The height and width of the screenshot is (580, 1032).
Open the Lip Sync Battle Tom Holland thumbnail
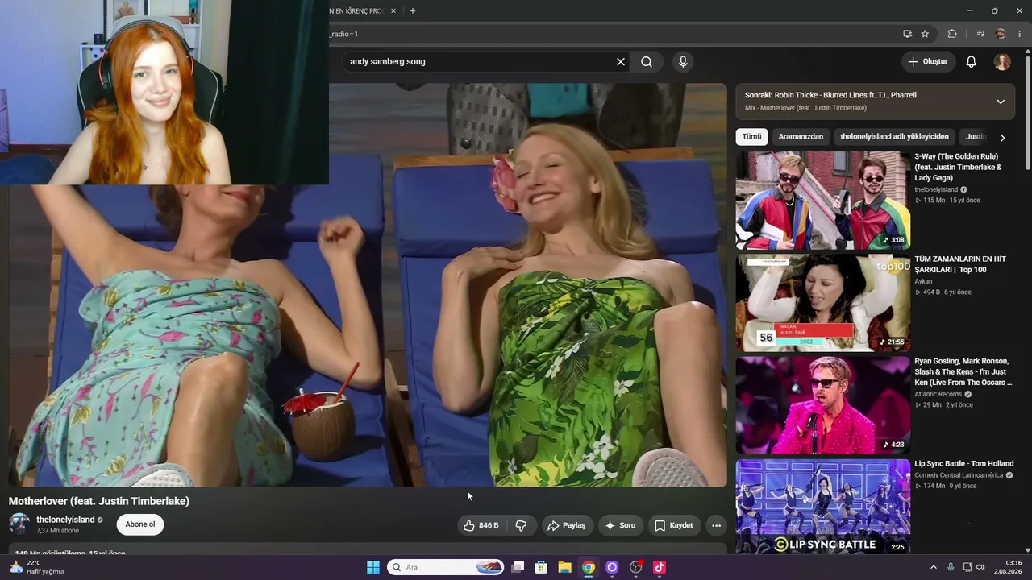(822, 507)
